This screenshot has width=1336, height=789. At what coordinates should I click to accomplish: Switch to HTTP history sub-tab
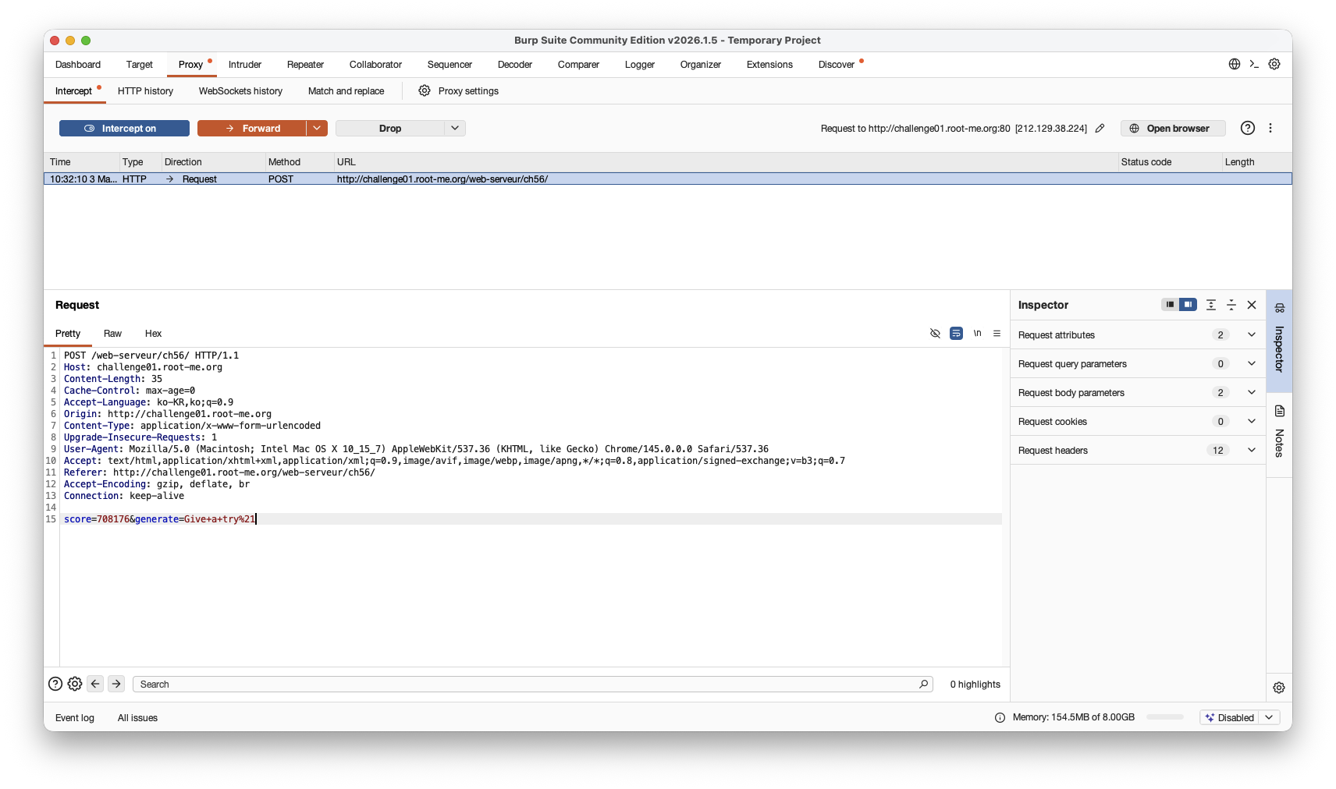(145, 91)
